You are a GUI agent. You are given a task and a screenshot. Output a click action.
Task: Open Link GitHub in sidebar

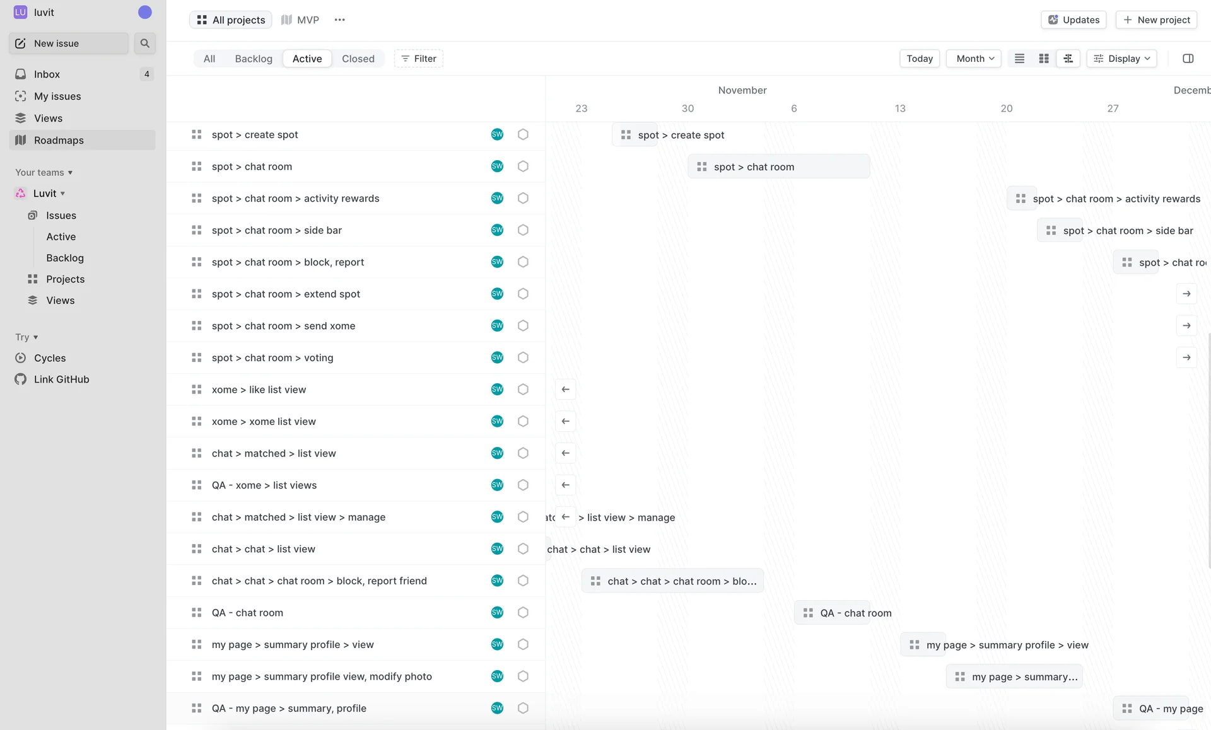pos(61,379)
